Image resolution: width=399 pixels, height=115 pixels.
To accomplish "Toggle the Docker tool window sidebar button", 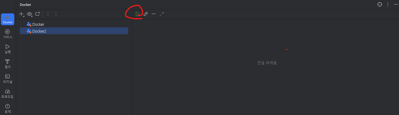I will [8, 19].
